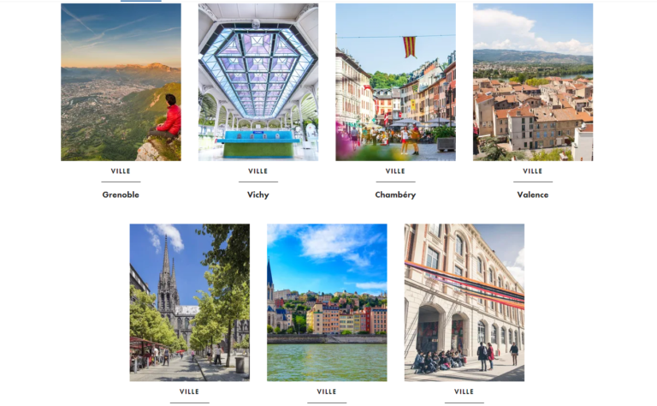The height and width of the screenshot is (406, 657).
Task: Open the Valence rooftops photo
Action: (533, 82)
